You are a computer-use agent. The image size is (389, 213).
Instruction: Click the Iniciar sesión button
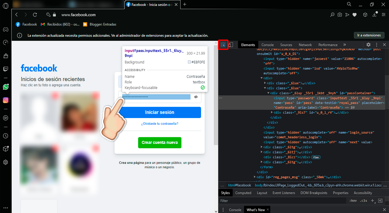coord(160,112)
